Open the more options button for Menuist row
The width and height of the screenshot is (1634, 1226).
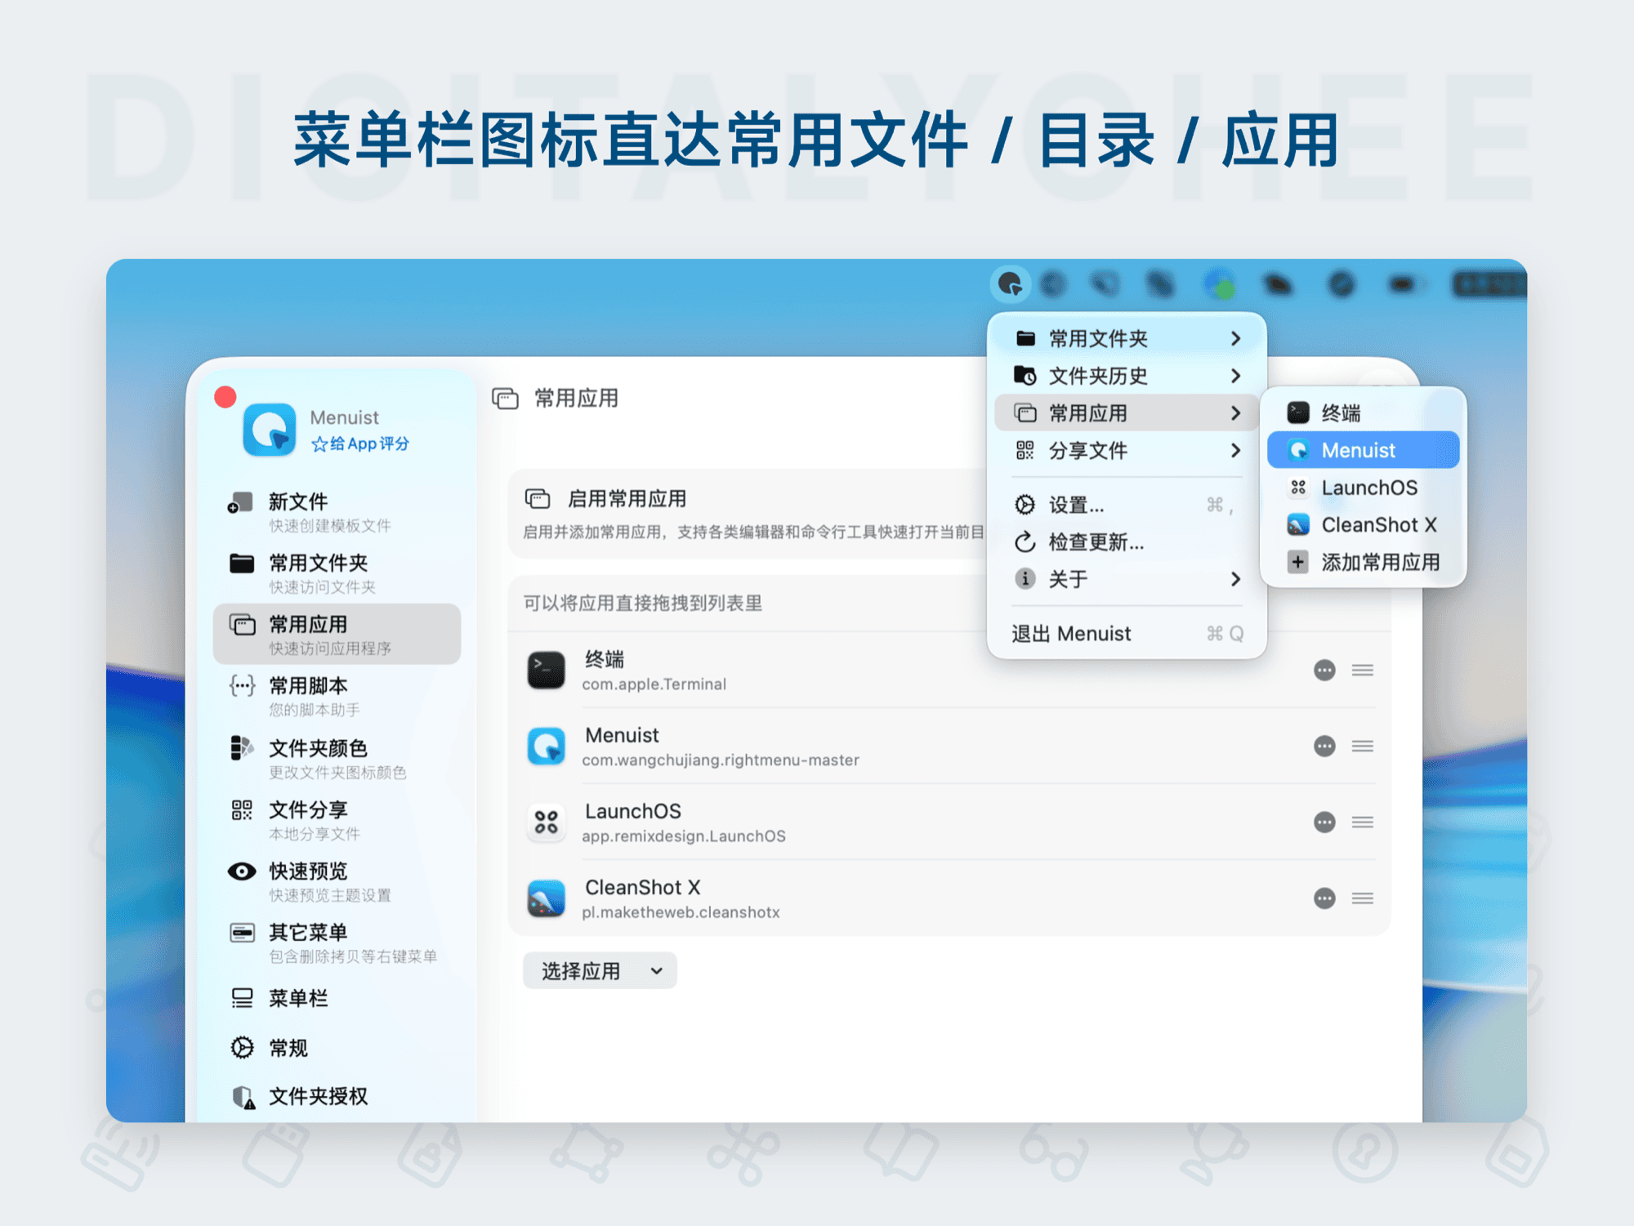click(x=1324, y=747)
